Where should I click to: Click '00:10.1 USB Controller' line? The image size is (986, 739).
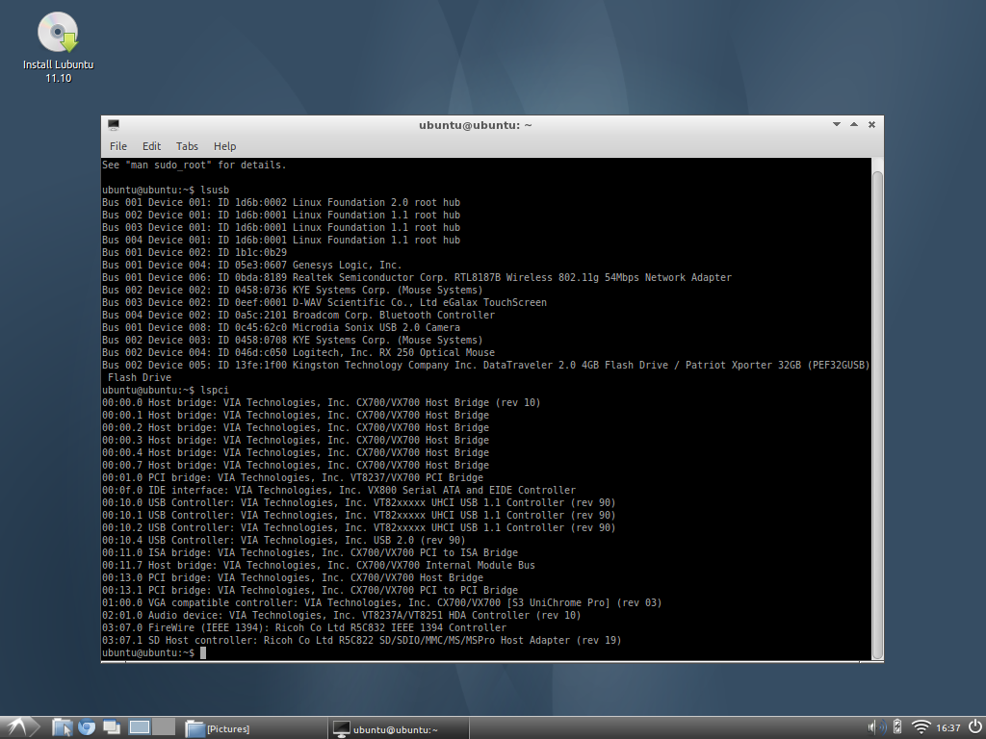[358, 515]
